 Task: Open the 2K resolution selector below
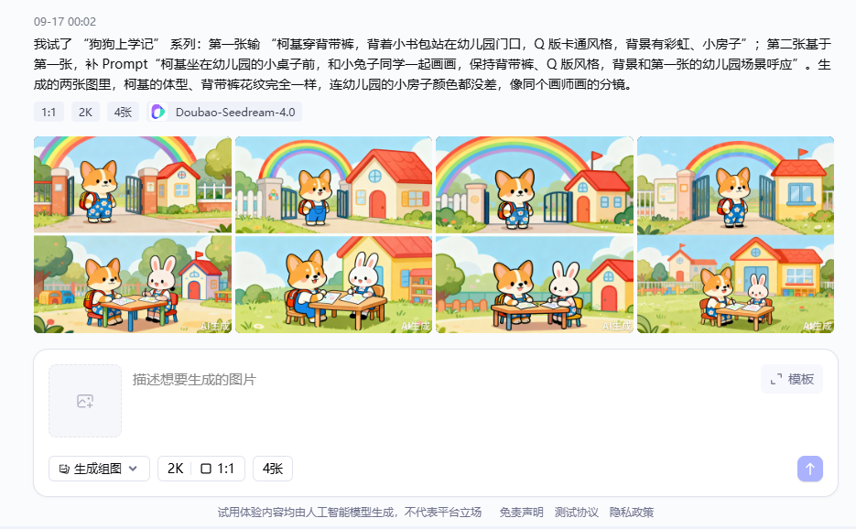point(175,469)
